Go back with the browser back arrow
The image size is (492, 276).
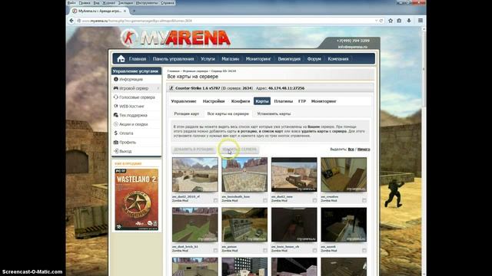pos(71,21)
